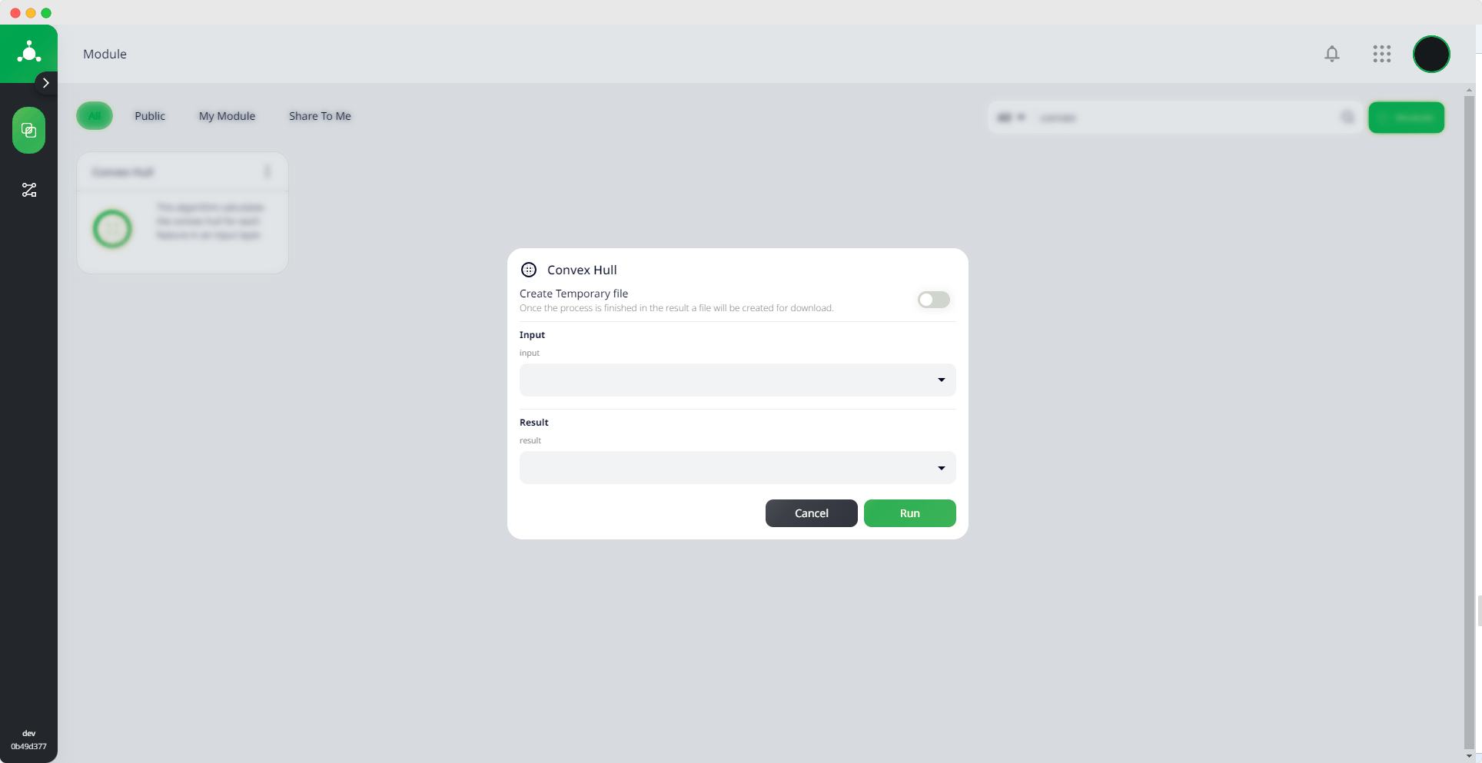Switch to My Module tab
The width and height of the screenshot is (1482, 763).
coord(227,116)
